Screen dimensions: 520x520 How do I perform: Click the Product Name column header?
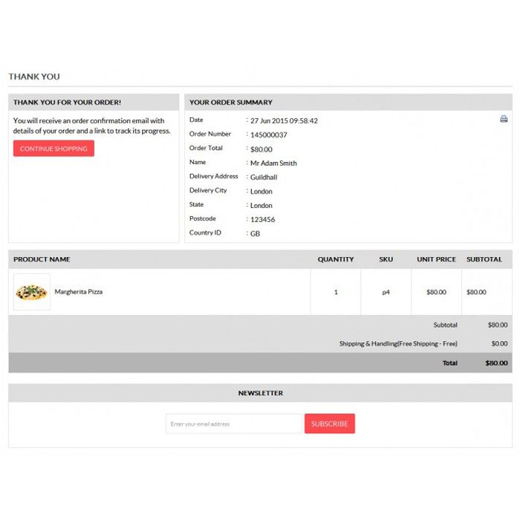point(42,259)
